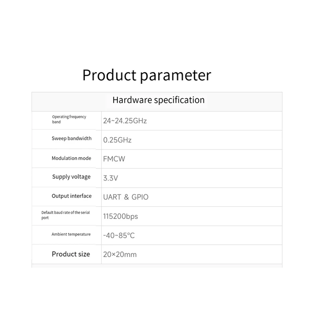Viewport: 314px width, 314px height.
Task: Click the Modulation mode label
Action: (x=71, y=158)
